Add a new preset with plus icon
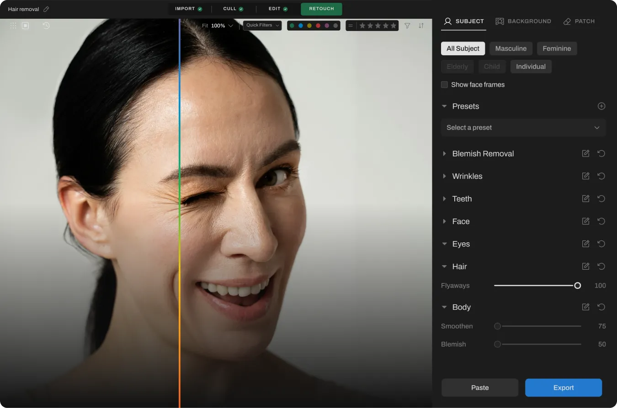 tap(601, 106)
